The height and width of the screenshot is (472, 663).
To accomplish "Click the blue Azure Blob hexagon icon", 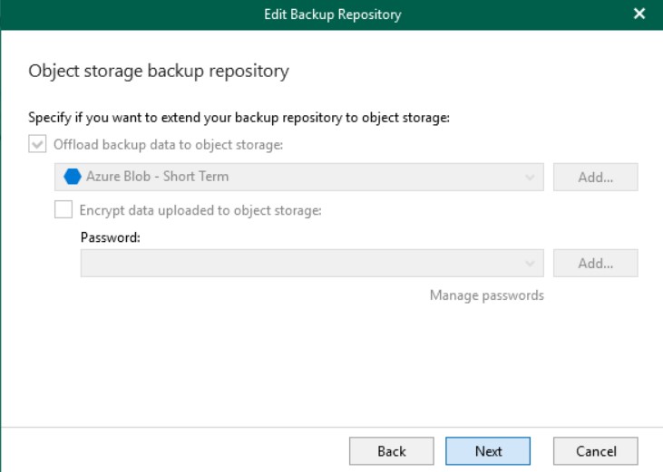I will tap(73, 177).
